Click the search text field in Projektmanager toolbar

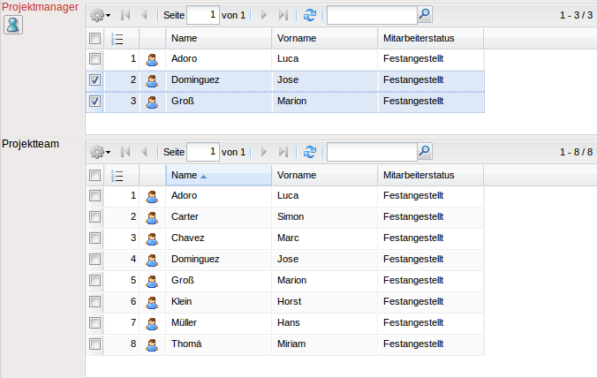(370, 15)
